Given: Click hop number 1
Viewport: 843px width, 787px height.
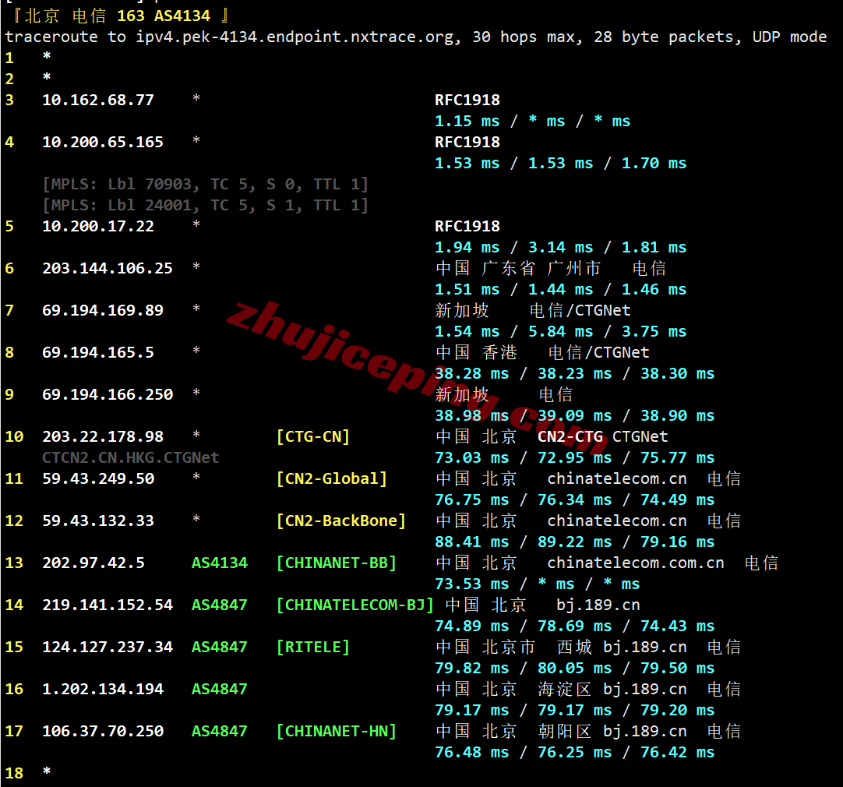Looking at the screenshot, I should [9, 58].
